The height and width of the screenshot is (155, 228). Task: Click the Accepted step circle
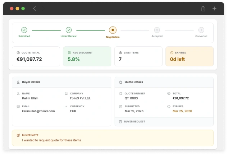tap(157, 30)
